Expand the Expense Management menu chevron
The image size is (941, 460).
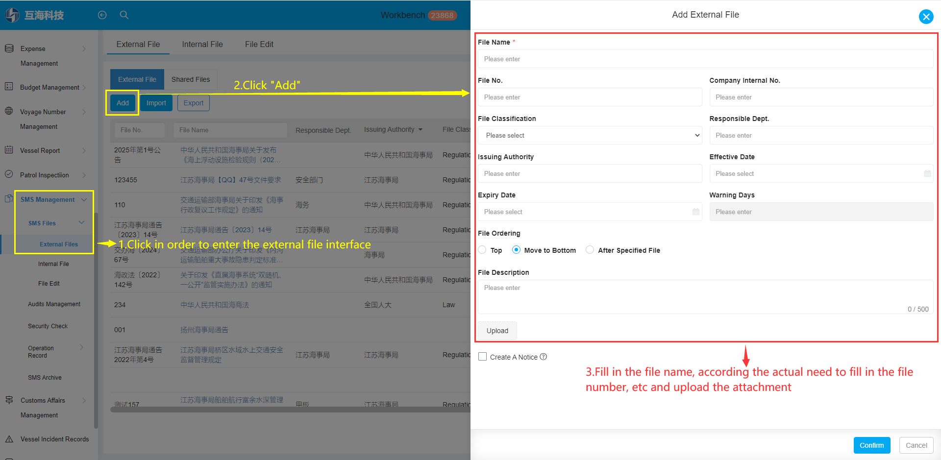coord(84,48)
